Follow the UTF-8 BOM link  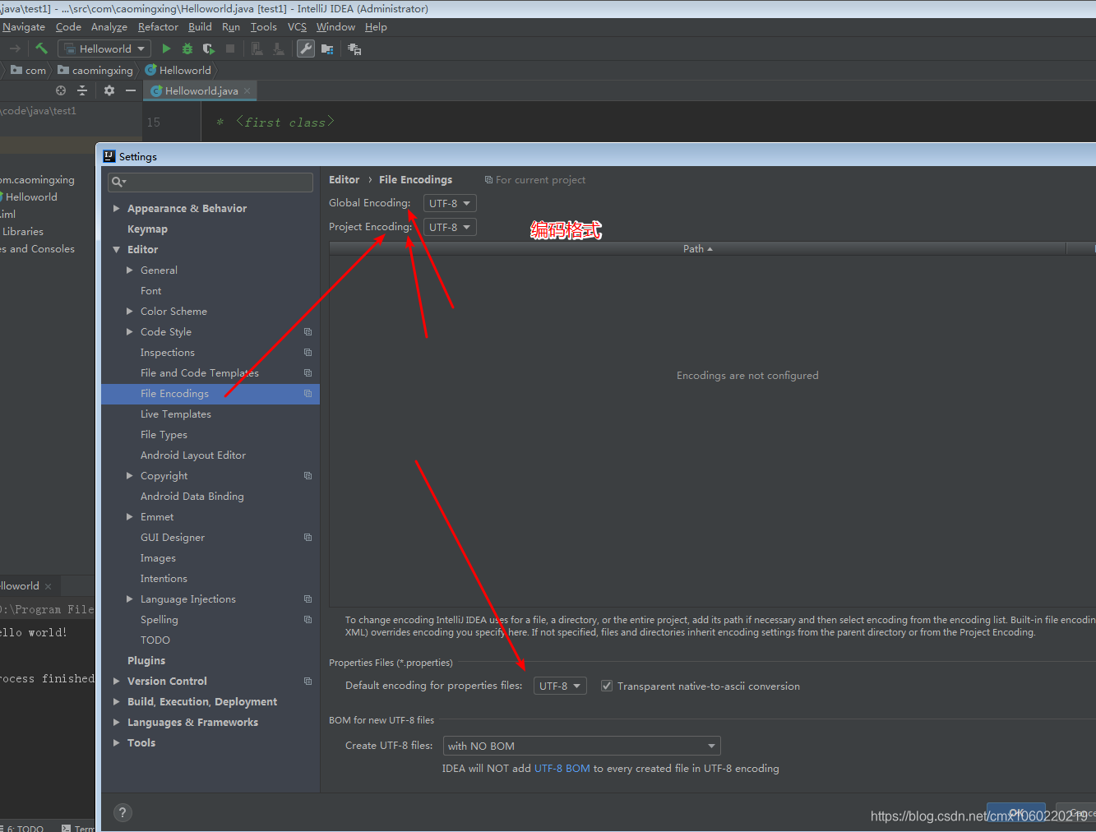(x=562, y=769)
